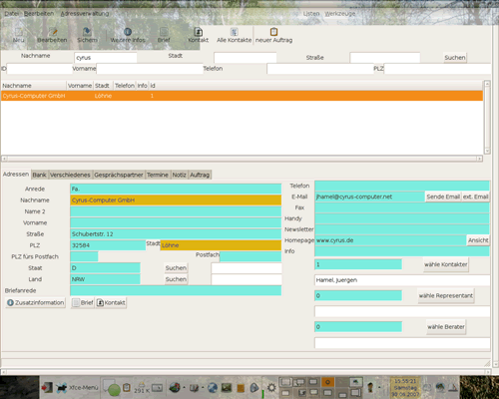The image size is (499, 399).
Task: Click the Nachname search input field
Action: (106, 58)
